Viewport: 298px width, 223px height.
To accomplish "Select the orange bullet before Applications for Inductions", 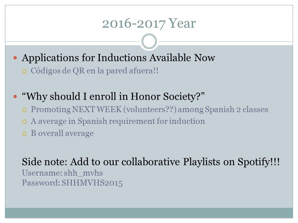I will pos(15,58).
